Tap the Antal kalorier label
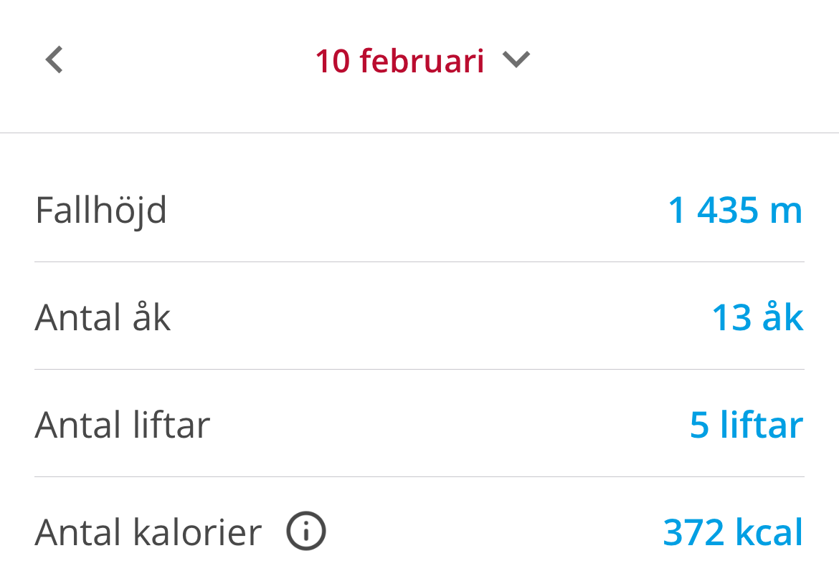The image size is (839, 581). tap(148, 532)
